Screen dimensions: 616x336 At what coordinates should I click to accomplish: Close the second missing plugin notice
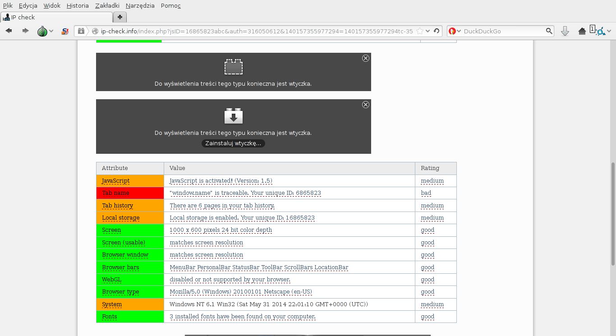pos(366,105)
